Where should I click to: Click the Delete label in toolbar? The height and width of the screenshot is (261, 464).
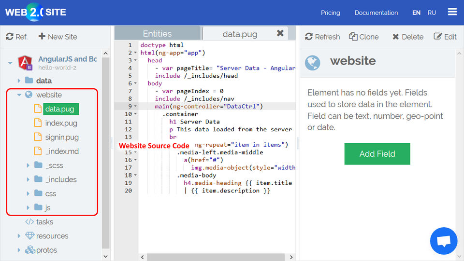pos(412,37)
